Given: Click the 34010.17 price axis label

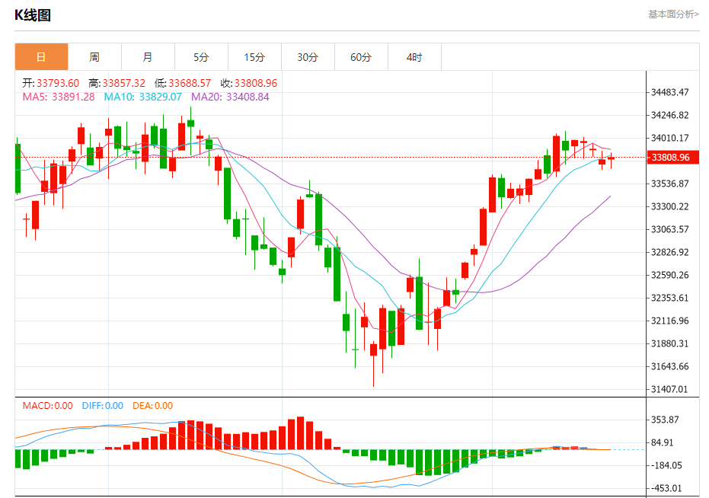Looking at the screenshot, I should coord(670,138).
